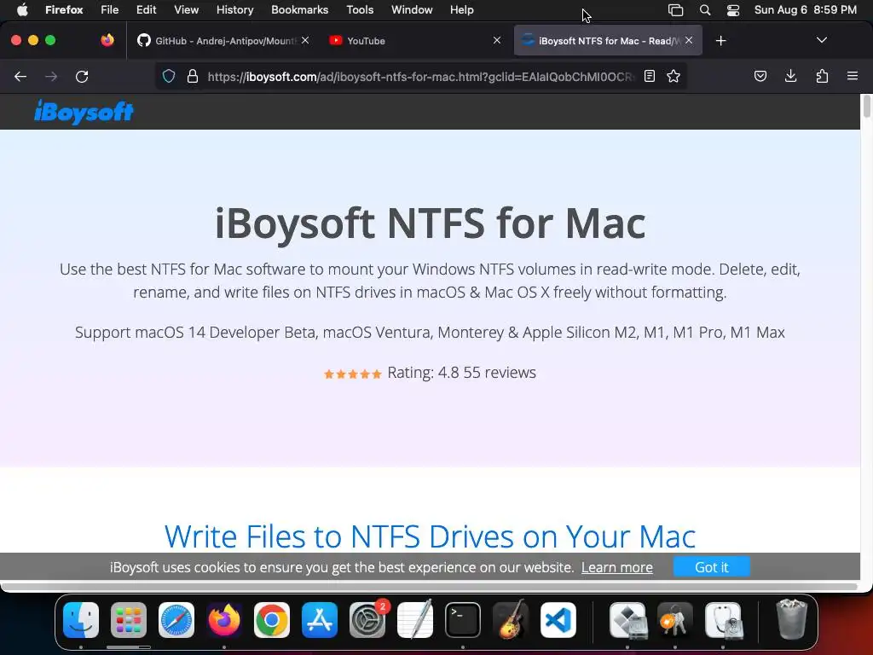Open a new tab with plus
Screen dimensions: 873x655
pos(721,41)
